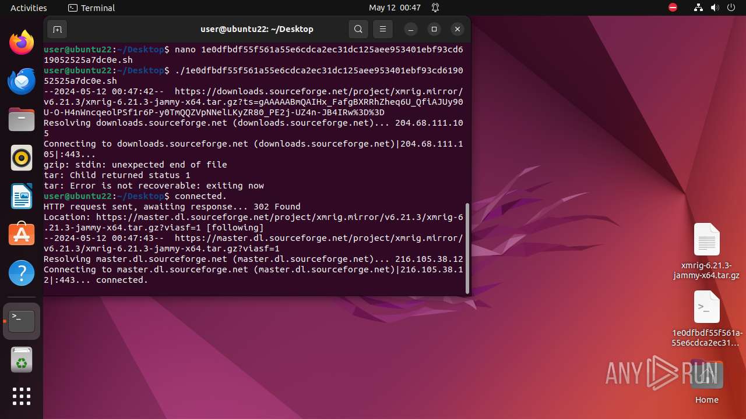The height and width of the screenshot is (419, 746).
Task: Click the 'Location: https://master.dl.sourceforge.net' line
Action: coord(254,222)
